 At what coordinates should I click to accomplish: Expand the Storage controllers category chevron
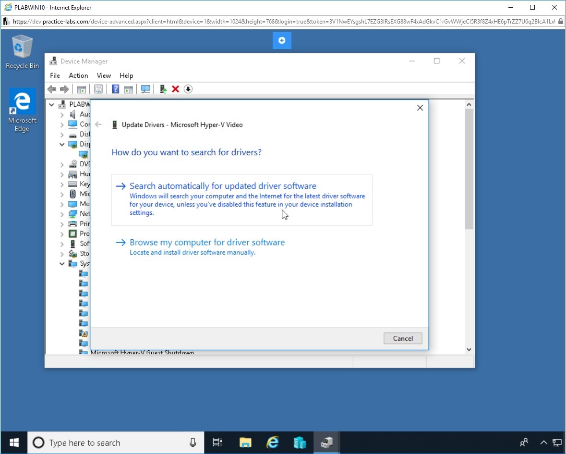pos(62,254)
